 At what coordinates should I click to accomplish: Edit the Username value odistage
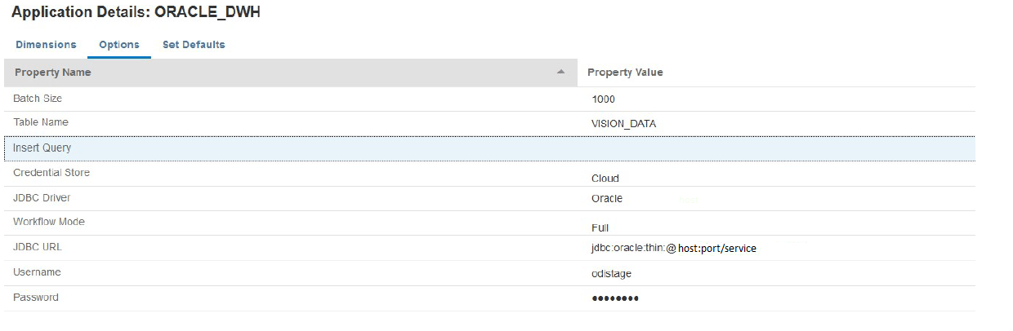point(611,274)
